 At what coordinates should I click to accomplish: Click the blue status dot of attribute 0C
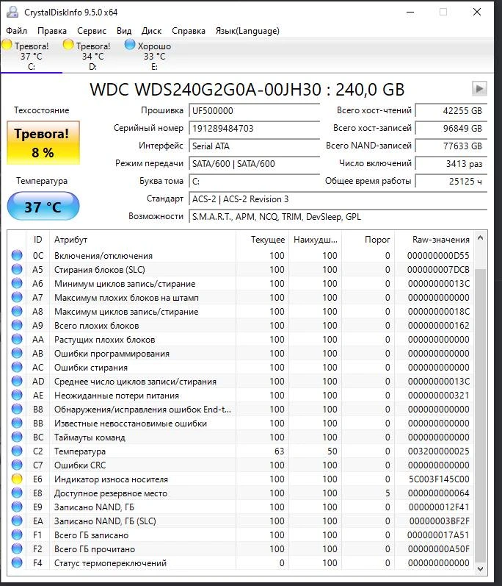click(17, 255)
